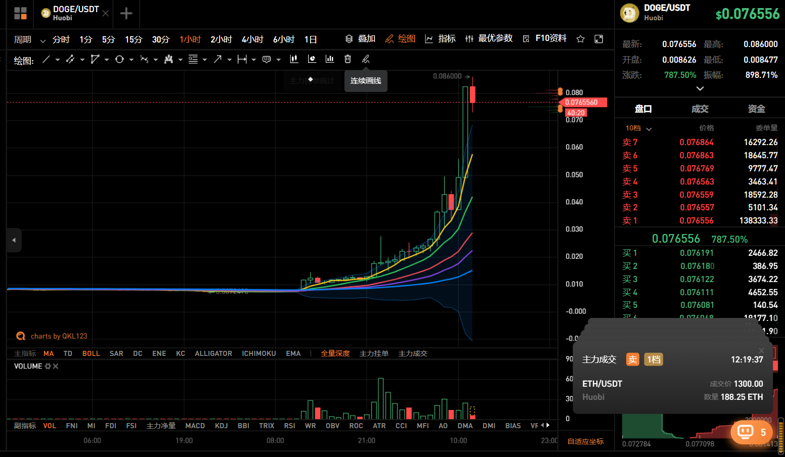The image size is (785, 457).
Task: Open the 10档 depth level dropdown
Action: [638, 128]
